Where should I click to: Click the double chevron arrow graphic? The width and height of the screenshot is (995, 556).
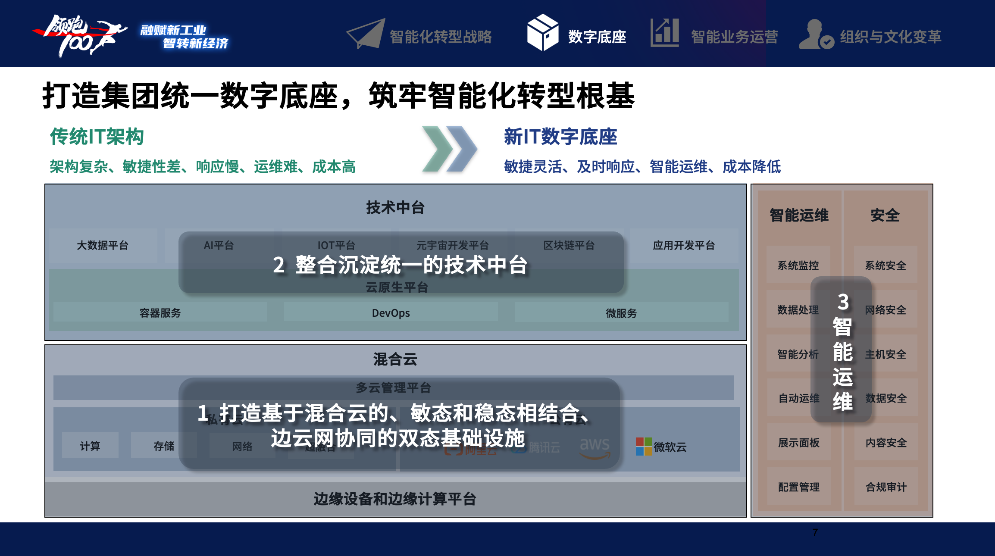(x=450, y=149)
